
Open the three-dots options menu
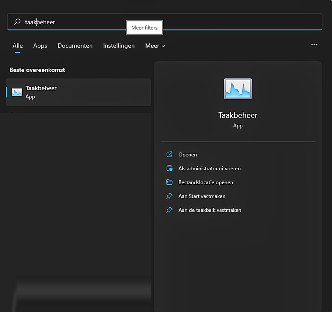(x=314, y=45)
